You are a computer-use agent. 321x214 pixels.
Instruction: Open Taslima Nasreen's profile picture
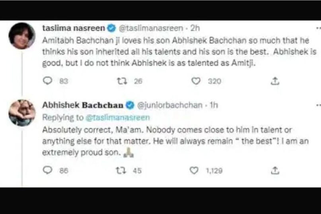(x=21, y=35)
